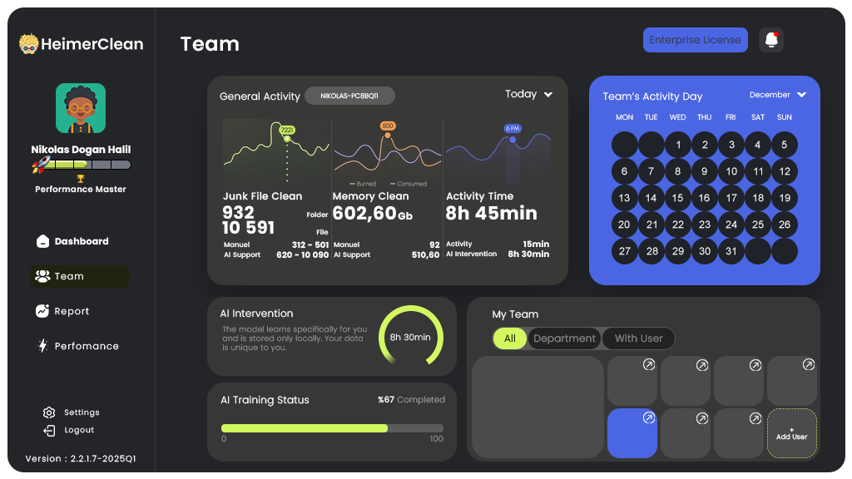Select the All team filter
The width and height of the screenshot is (852, 479).
[x=510, y=338]
